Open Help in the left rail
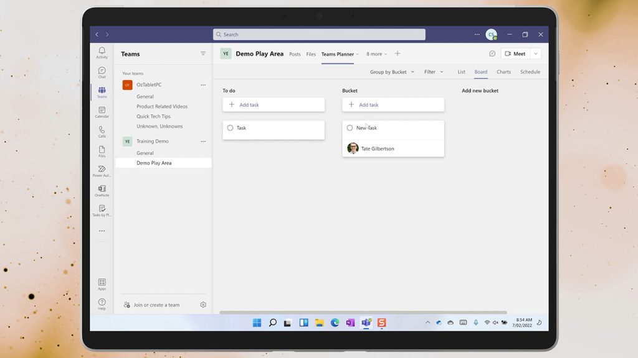Image resolution: width=638 pixels, height=358 pixels. [102, 304]
